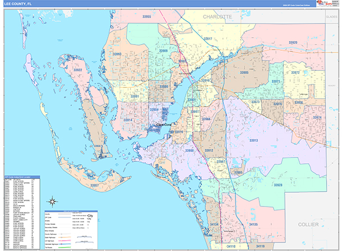The image size is (342, 251).
Task: Click ZIP code label 33913
Action: [254, 140]
